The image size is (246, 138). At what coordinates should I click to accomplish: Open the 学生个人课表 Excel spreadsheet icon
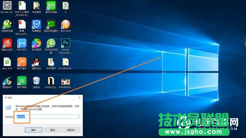point(22,5)
